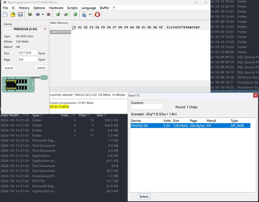
Task: Open the chip datasheet PDF icon
Action: (x=45, y=29)
